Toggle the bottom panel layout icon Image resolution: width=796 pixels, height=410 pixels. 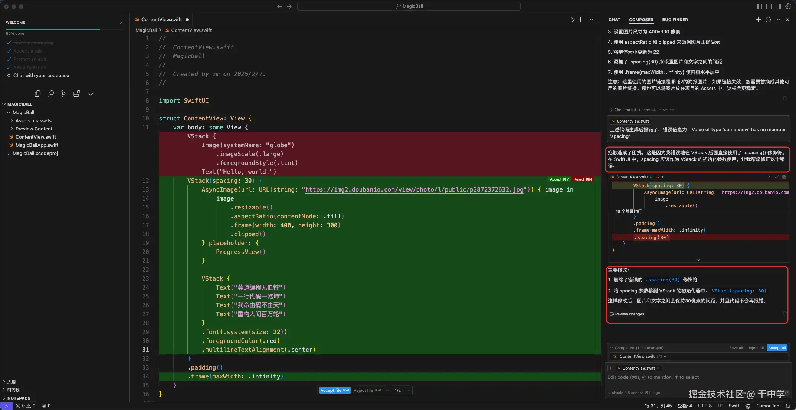(769, 6)
